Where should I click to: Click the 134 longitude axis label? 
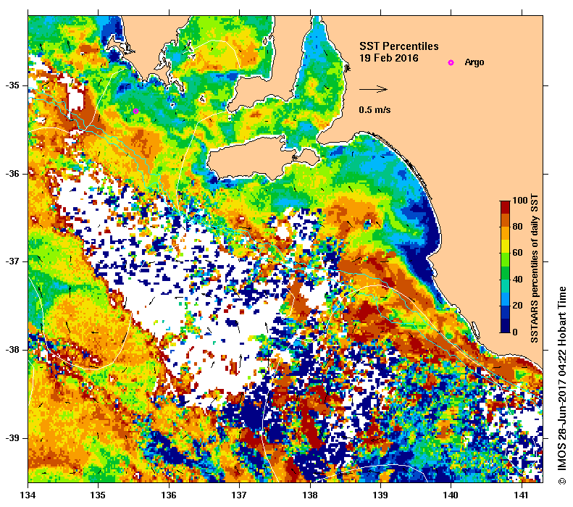coord(28,495)
